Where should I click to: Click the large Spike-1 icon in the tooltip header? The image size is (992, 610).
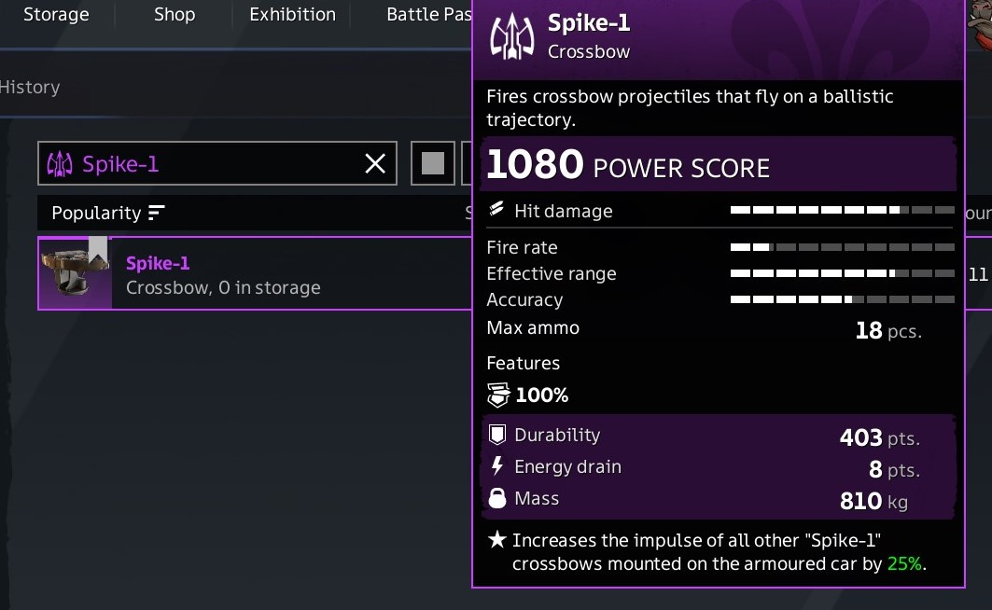[x=511, y=37]
